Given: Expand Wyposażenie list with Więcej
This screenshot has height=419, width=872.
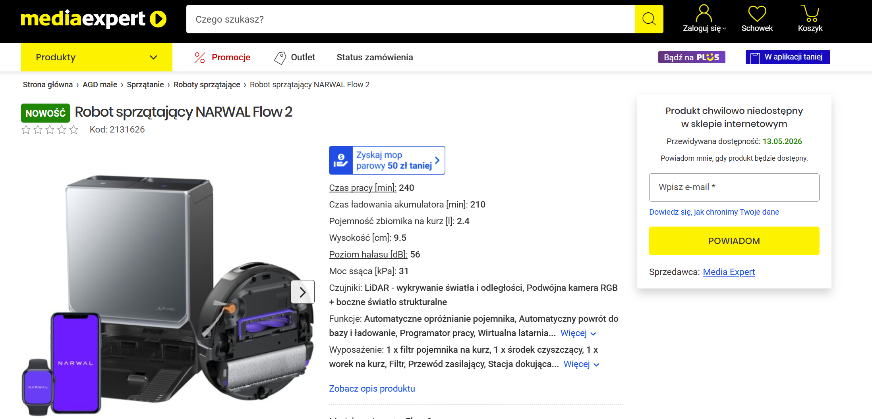Looking at the screenshot, I should (581, 364).
